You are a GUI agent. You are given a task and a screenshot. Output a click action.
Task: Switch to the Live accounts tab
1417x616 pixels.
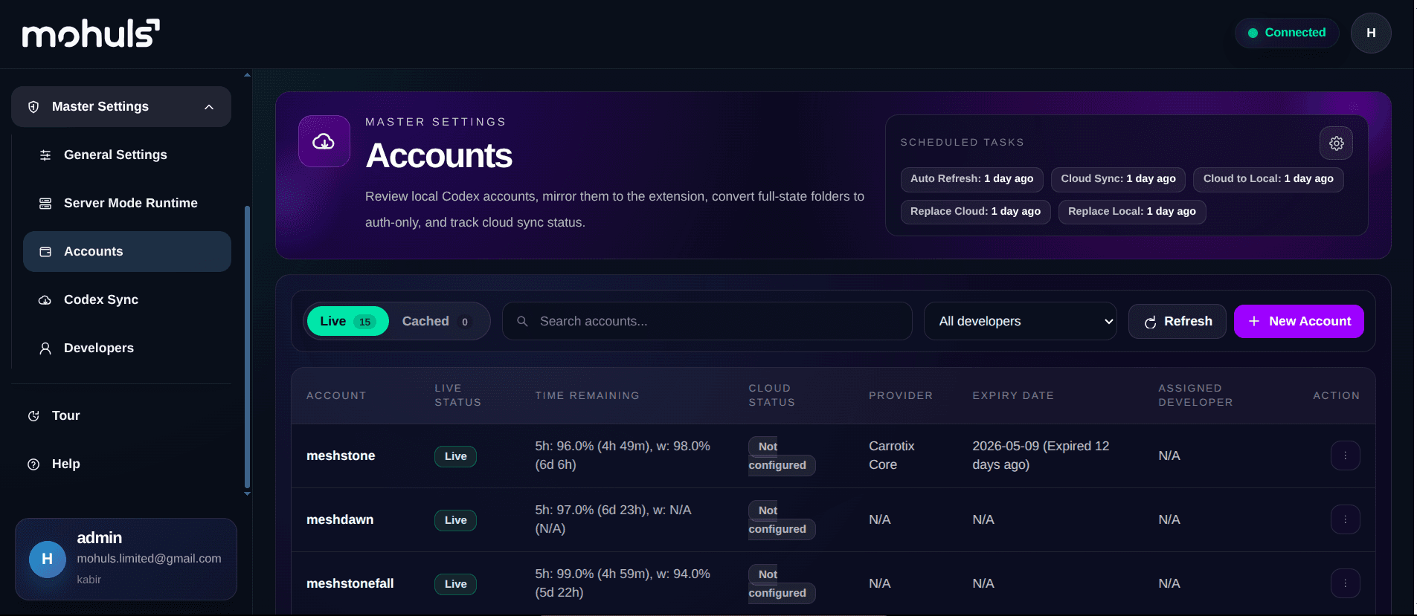pyautogui.click(x=347, y=321)
